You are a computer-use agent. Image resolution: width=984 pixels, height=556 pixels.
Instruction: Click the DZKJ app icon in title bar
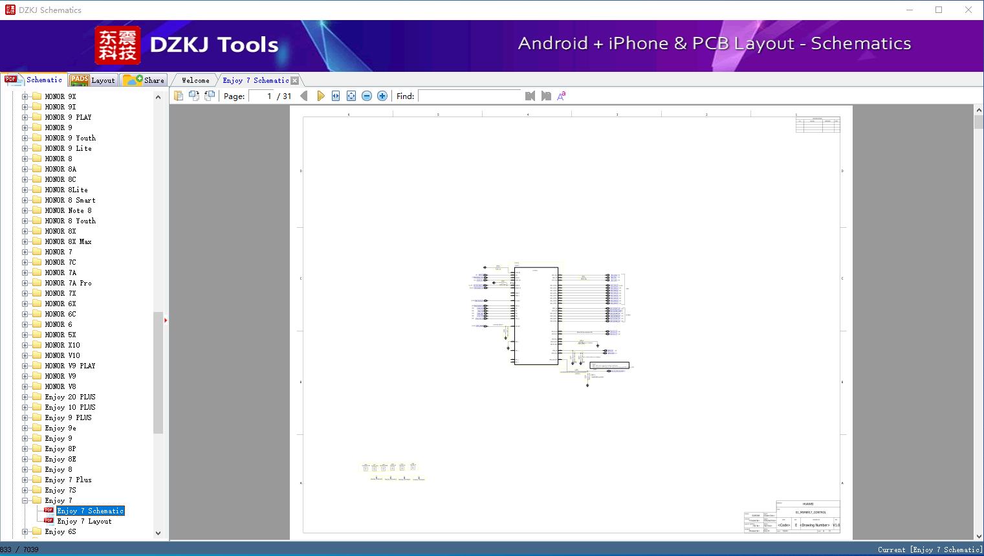[x=10, y=10]
